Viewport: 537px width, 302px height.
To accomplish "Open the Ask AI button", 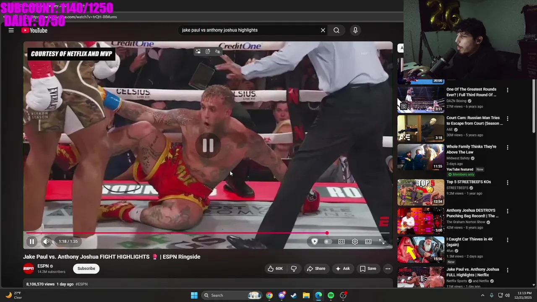I will click(342, 268).
